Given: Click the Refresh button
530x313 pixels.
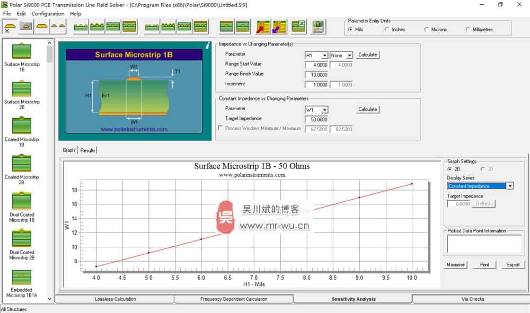Looking at the screenshot, I should [x=483, y=203].
